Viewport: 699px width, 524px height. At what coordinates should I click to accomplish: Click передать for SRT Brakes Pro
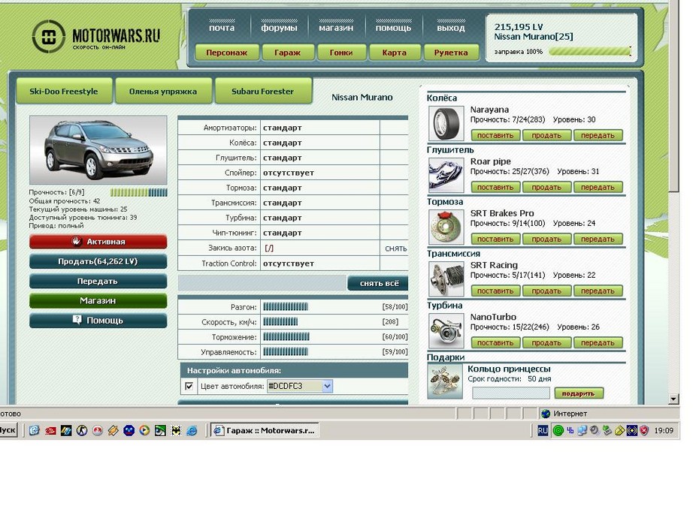598,239
